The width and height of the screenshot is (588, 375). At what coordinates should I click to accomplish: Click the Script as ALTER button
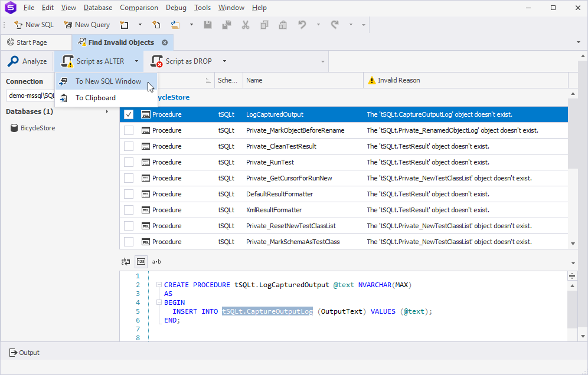click(x=93, y=61)
